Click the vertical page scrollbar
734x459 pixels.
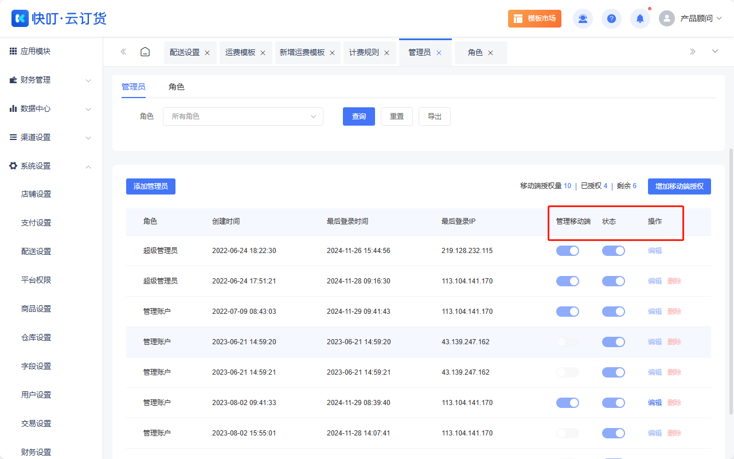pyautogui.click(x=730, y=281)
